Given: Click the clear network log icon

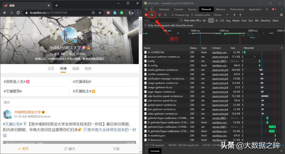Looking at the screenshot, I should pyautogui.click(x=152, y=15).
